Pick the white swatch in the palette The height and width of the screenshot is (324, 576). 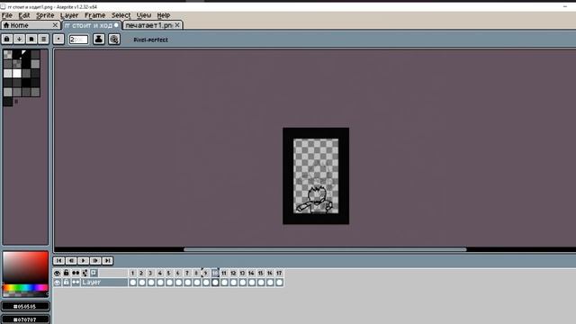17,73
